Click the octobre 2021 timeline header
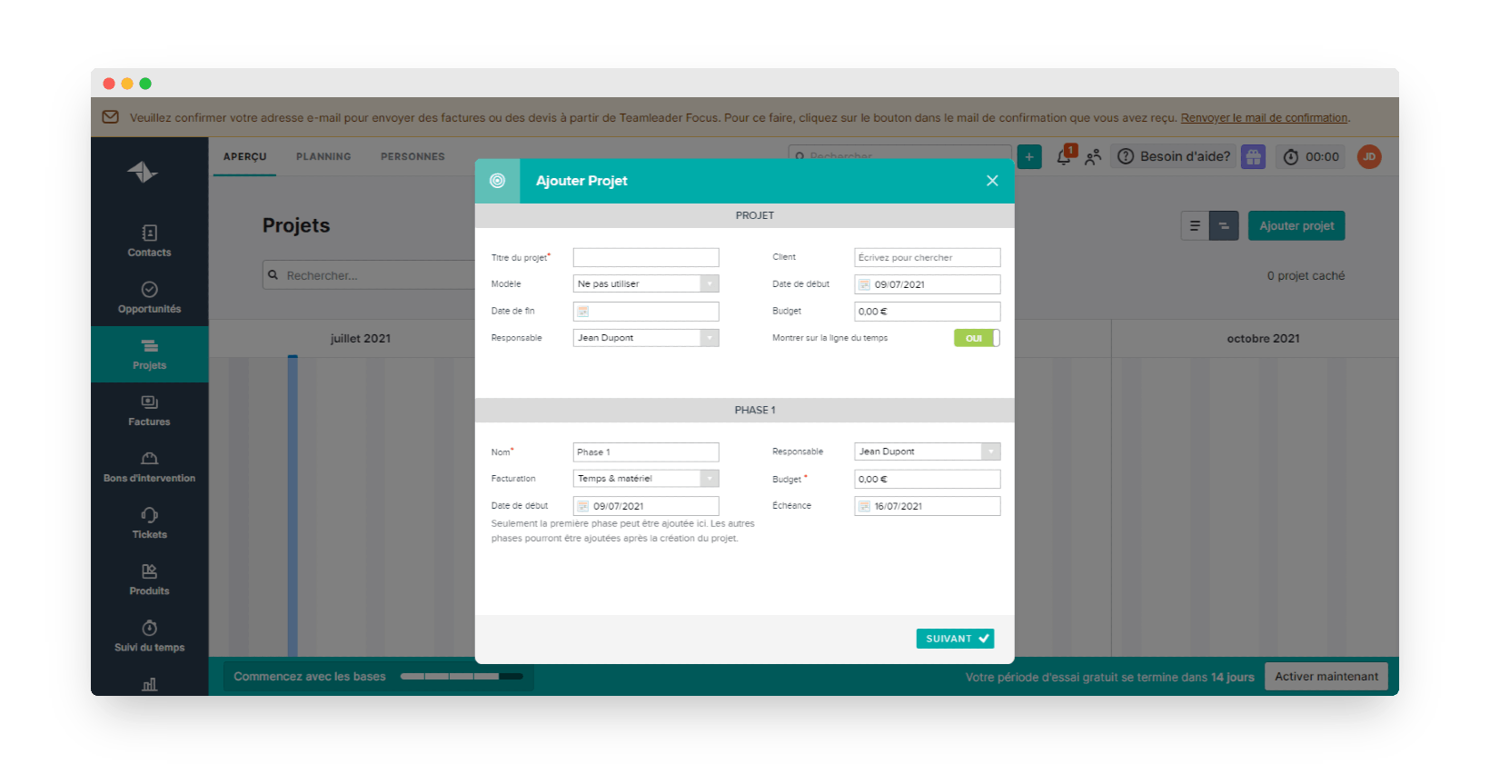The width and height of the screenshot is (1490, 764). pyautogui.click(x=1263, y=339)
